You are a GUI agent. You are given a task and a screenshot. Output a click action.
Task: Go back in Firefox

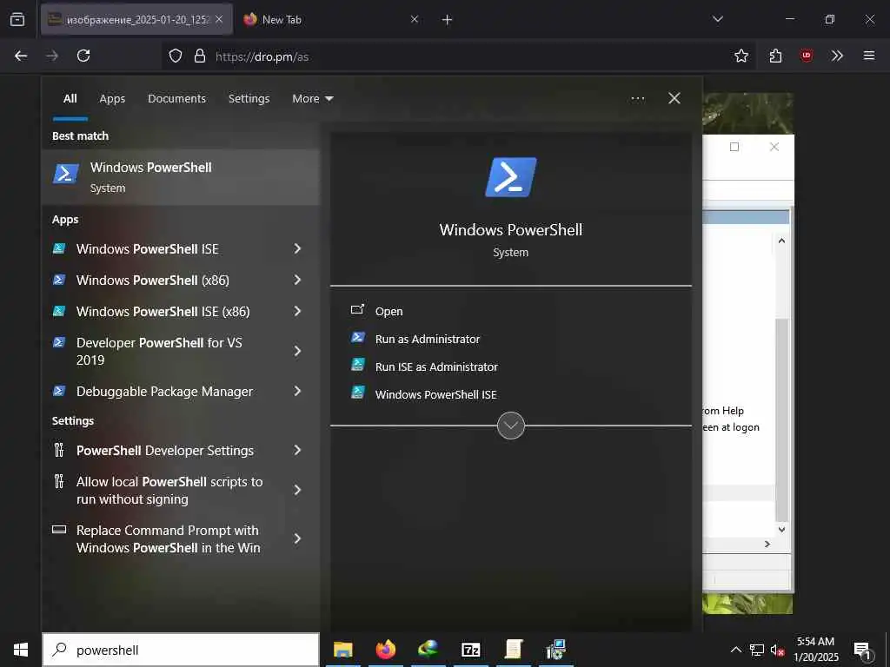point(21,56)
